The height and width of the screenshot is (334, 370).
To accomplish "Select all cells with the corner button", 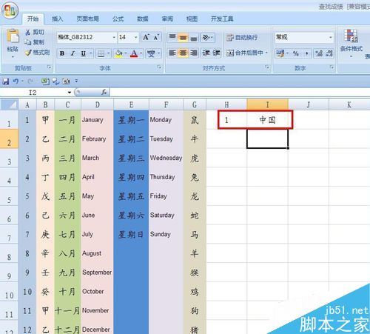I will click(9, 104).
